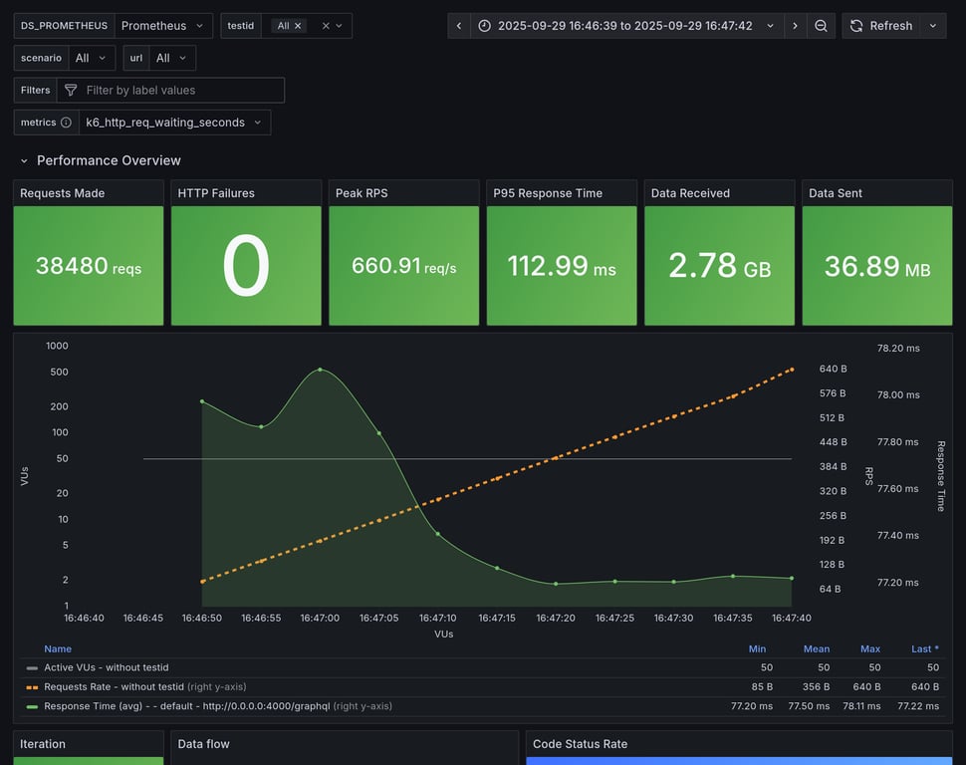The image size is (966, 765).
Task: Open the refresh interval dropdown arrow
Action: tap(933, 26)
